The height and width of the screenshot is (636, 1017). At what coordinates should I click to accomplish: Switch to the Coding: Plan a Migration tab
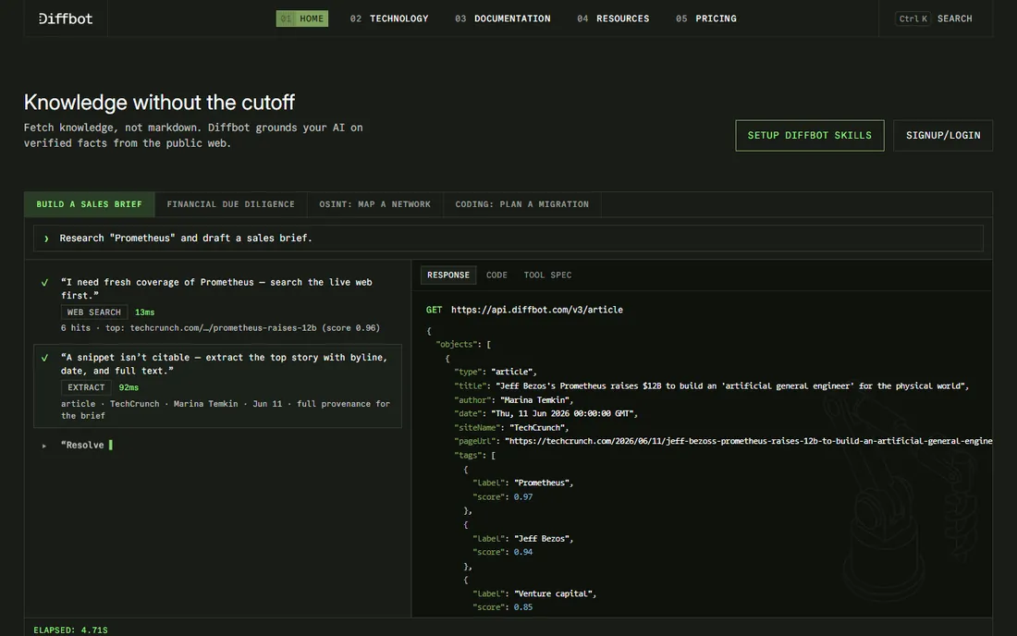pyautogui.click(x=522, y=204)
